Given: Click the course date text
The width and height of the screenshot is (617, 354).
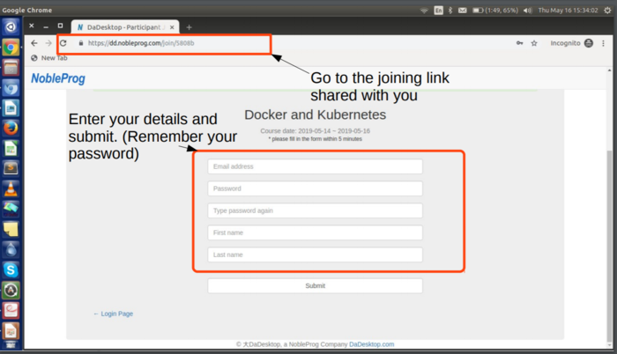Looking at the screenshot, I should point(316,131).
